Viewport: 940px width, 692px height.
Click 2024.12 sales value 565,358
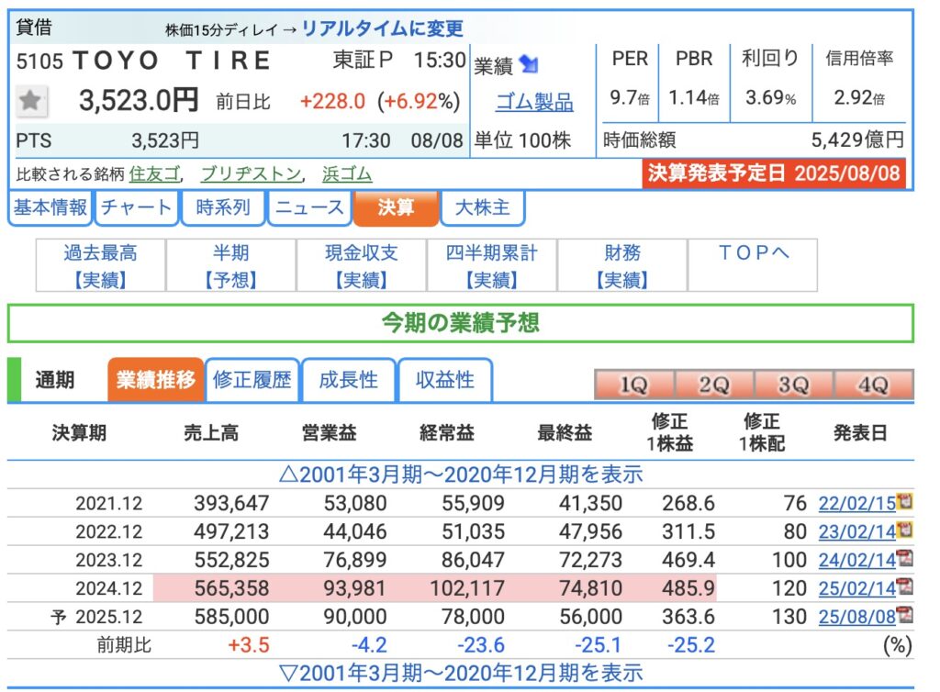coord(231,588)
